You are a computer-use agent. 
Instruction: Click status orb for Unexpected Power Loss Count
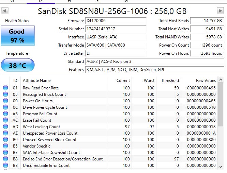click(5, 133)
